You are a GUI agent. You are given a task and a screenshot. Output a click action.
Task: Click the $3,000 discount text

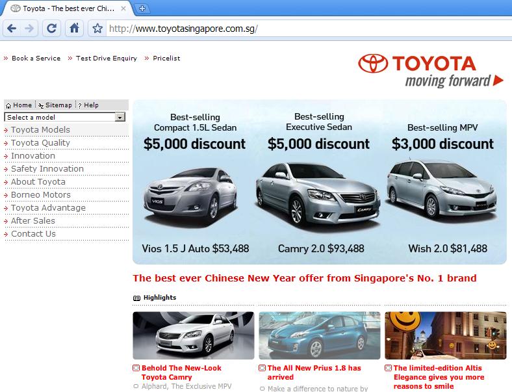click(442, 144)
